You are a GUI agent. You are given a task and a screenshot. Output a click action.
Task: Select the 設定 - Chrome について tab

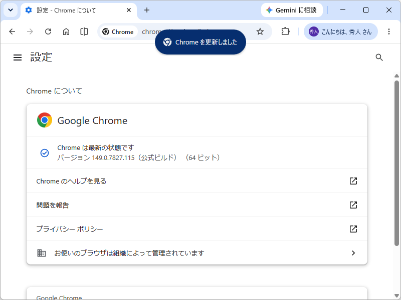79,10
